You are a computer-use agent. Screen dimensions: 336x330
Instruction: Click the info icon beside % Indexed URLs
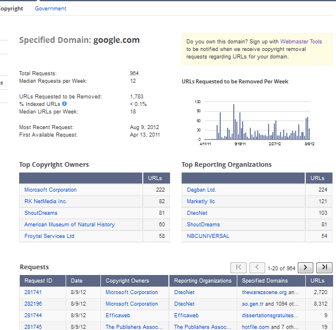pyautogui.click(x=64, y=104)
